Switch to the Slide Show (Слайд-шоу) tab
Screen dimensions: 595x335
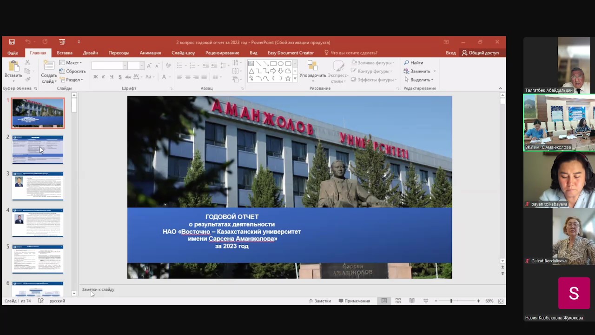[x=183, y=53]
